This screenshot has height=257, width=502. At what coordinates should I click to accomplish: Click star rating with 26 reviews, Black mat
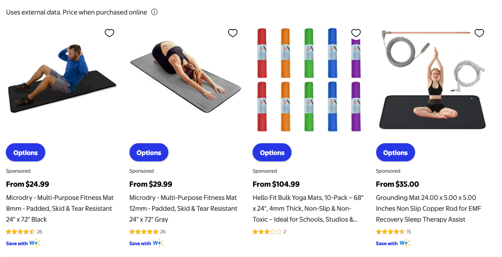click(20, 232)
